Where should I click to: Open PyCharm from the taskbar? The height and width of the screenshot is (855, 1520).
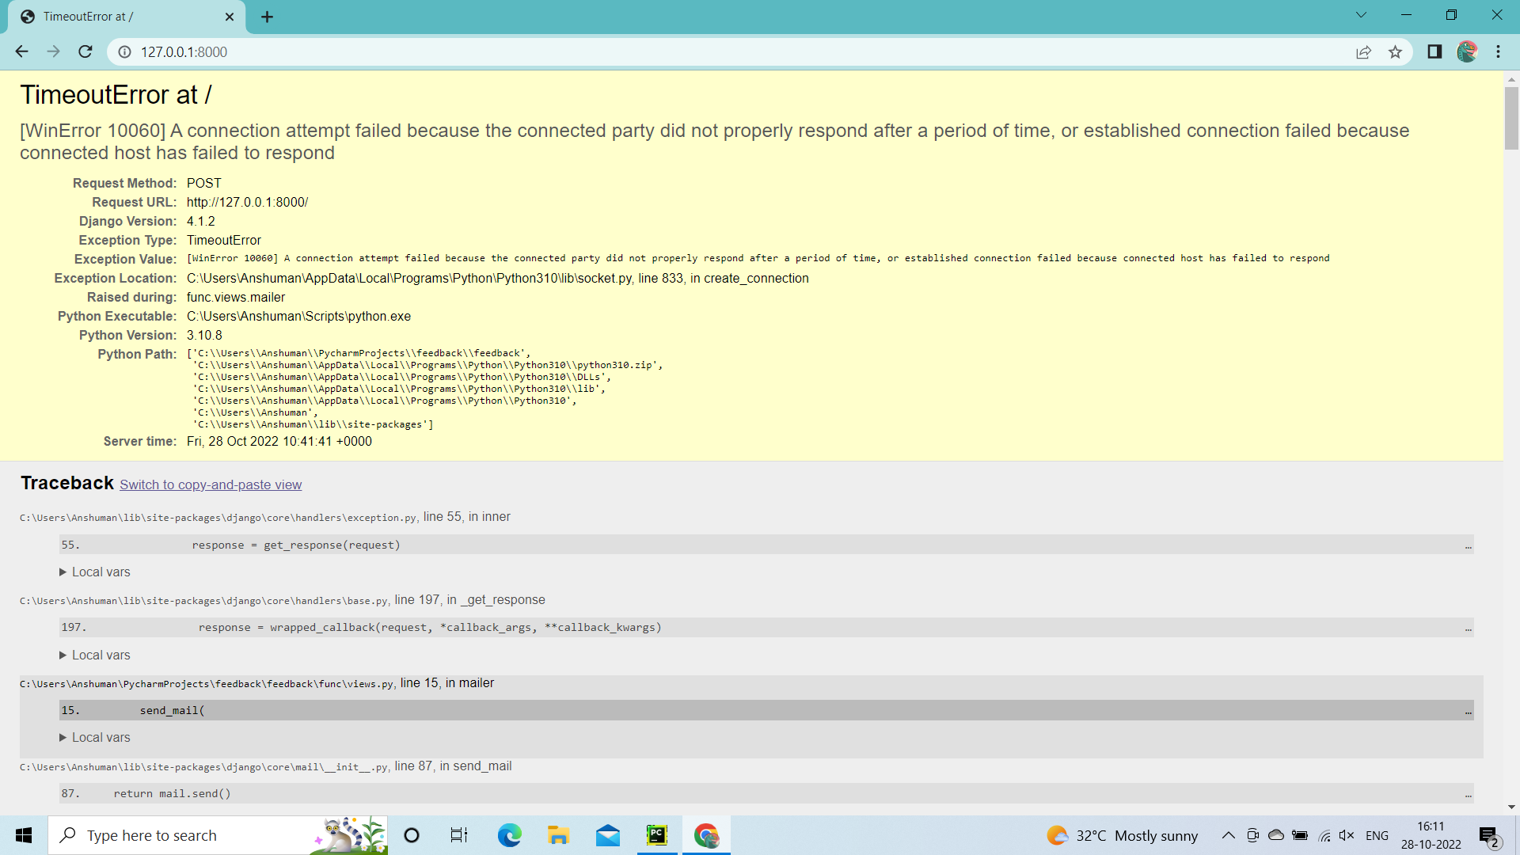click(x=657, y=835)
